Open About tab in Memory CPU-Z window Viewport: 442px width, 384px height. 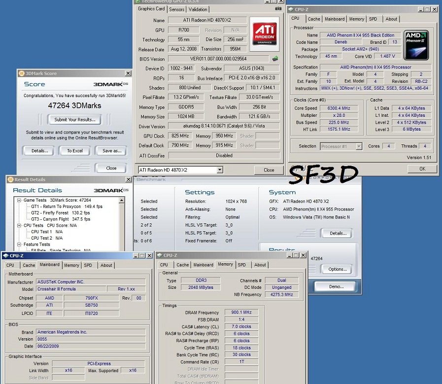tap(260, 265)
